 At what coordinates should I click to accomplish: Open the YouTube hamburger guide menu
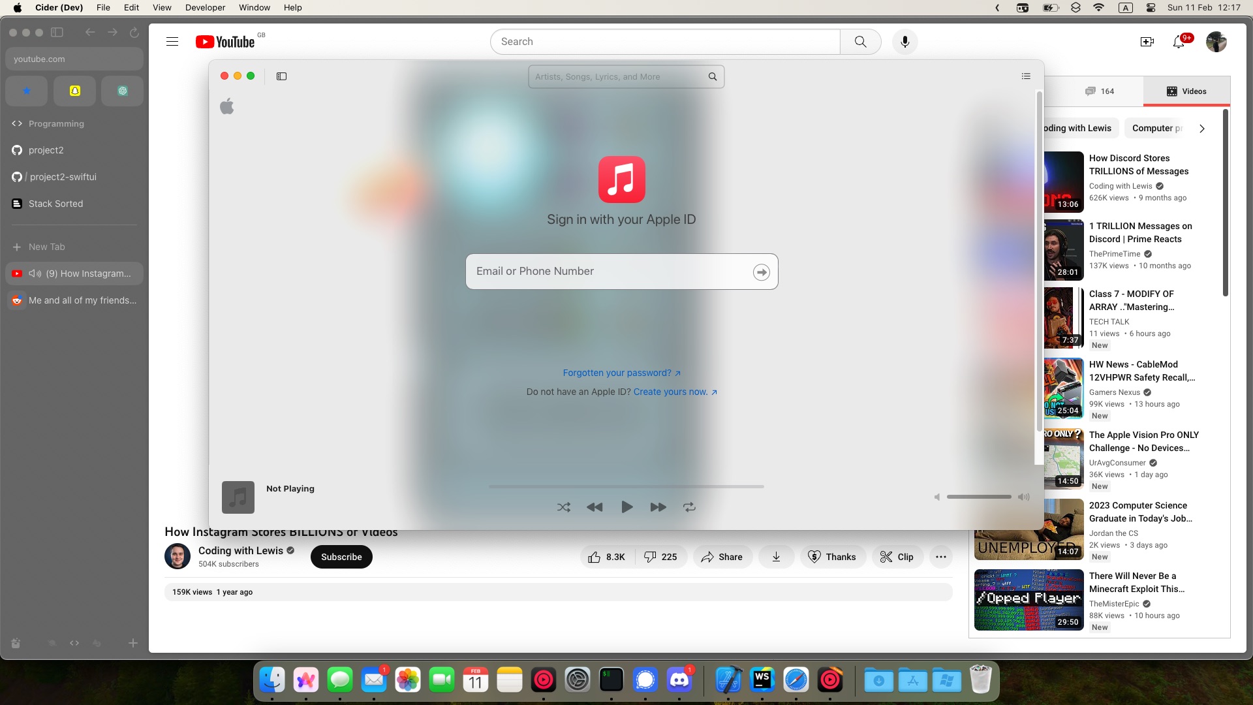(172, 42)
